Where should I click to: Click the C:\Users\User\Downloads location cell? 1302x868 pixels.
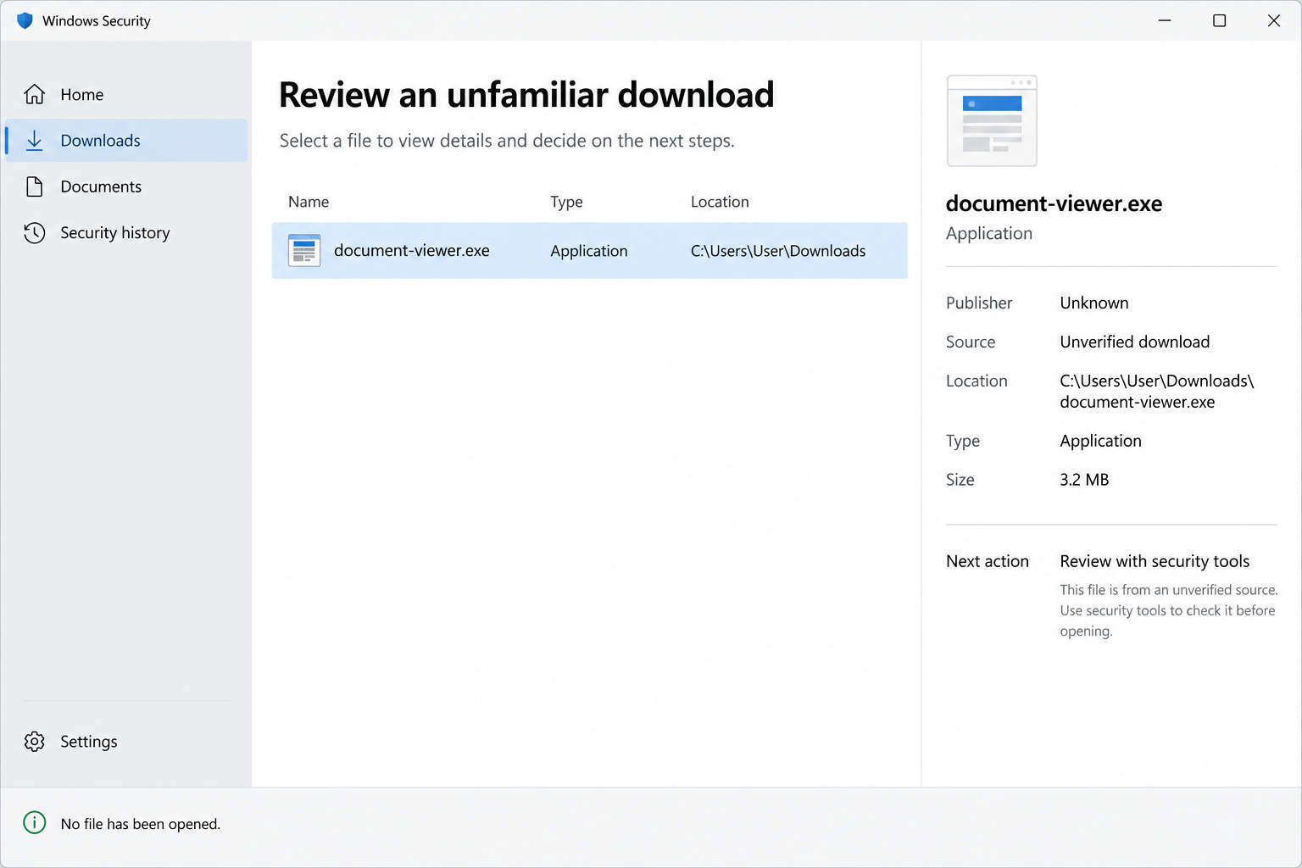tap(778, 251)
